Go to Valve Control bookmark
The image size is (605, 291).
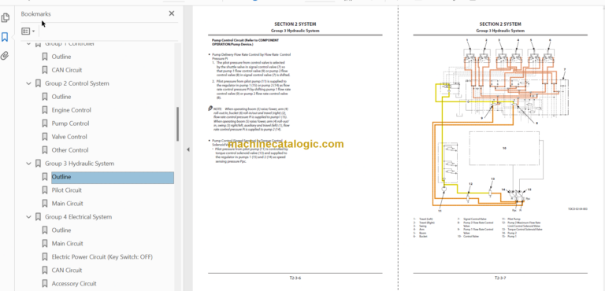click(x=69, y=137)
